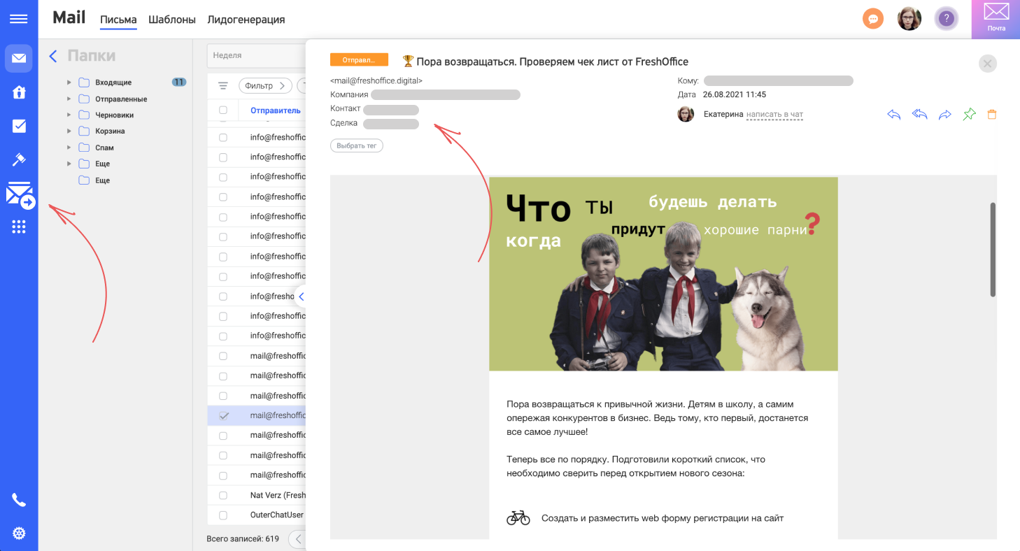Image resolution: width=1020 pixels, height=551 pixels.
Task: Expand the Входящие folder tree
Action: pos(69,82)
